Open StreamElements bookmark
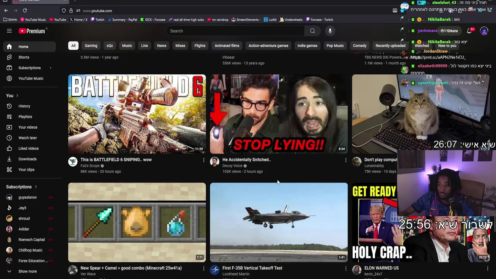Viewport: 496px width, 279px height. (x=246, y=20)
